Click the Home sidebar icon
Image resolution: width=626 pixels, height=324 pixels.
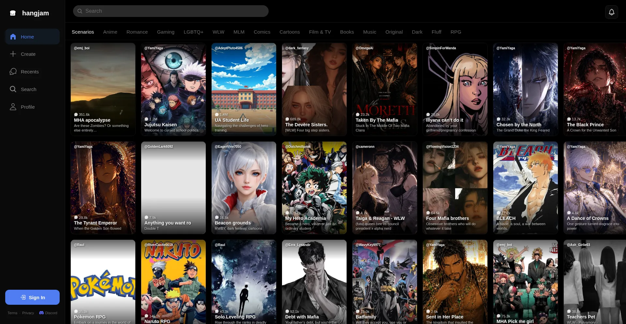click(x=13, y=37)
